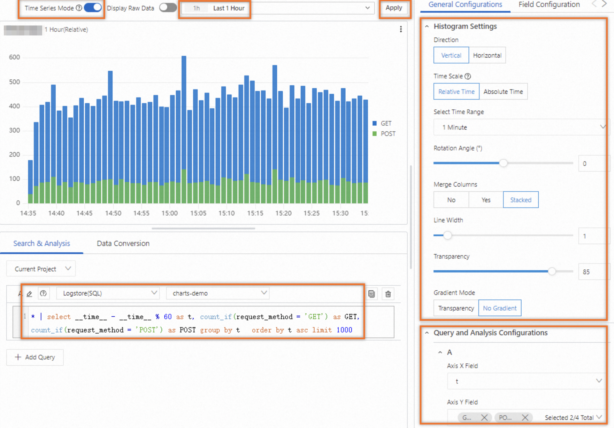The height and width of the screenshot is (428, 614).
Task: Click the chart's three-dot options menu
Action: (401, 29)
